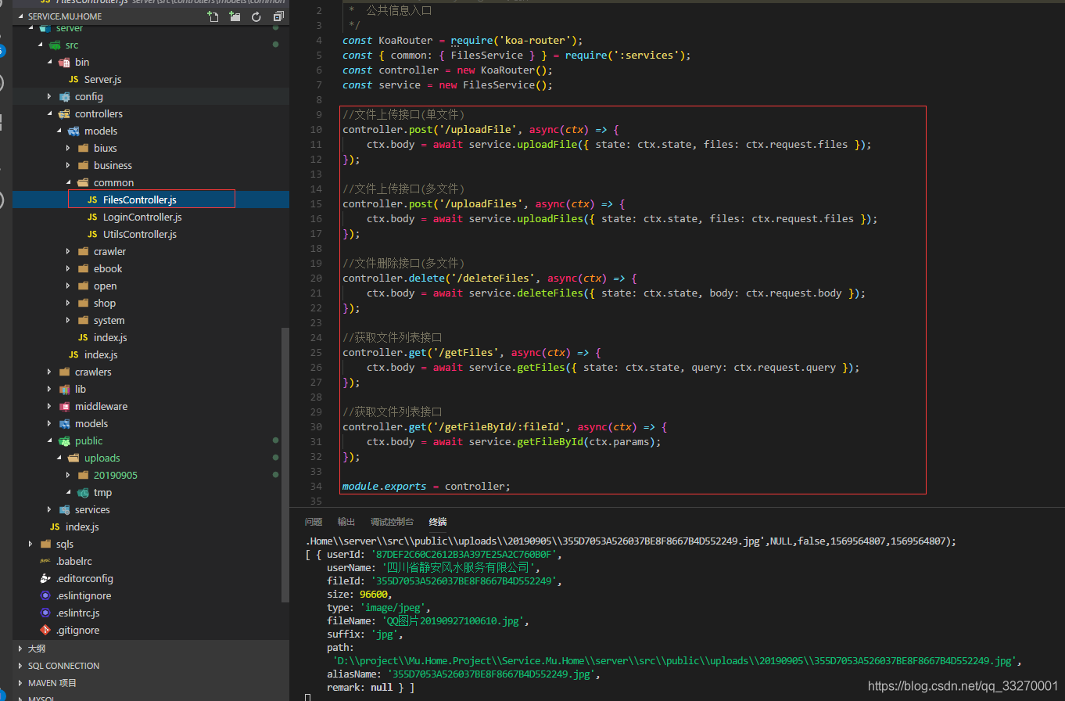The height and width of the screenshot is (701, 1065).
Task: Click the green modified dot next to public
Action: (x=274, y=440)
